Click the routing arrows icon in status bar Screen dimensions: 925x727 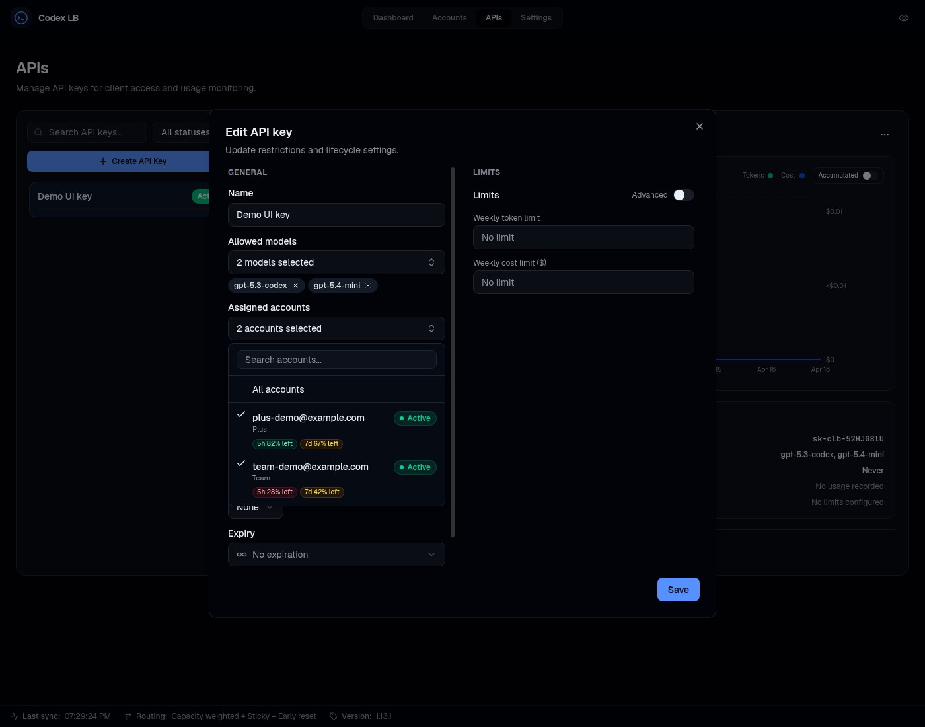point(128,716)
